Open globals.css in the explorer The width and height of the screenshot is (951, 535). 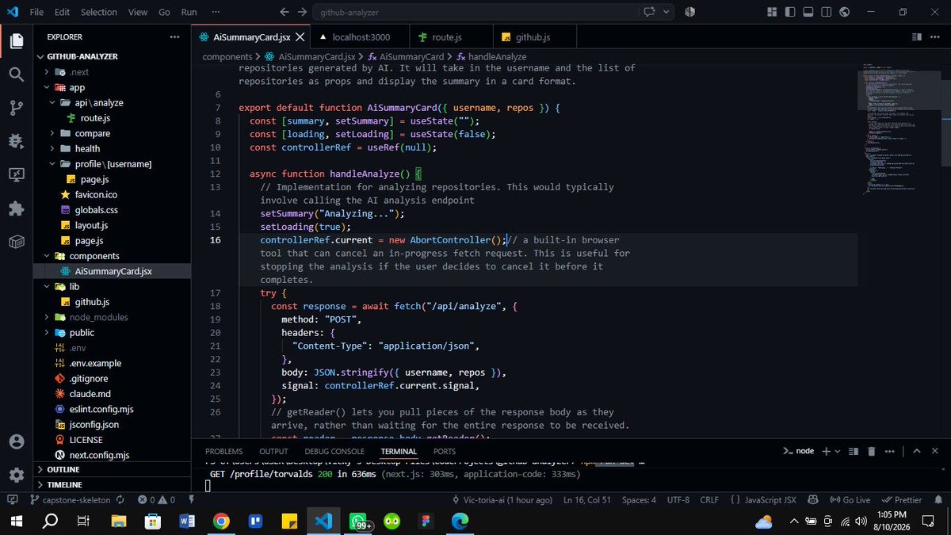96,210
